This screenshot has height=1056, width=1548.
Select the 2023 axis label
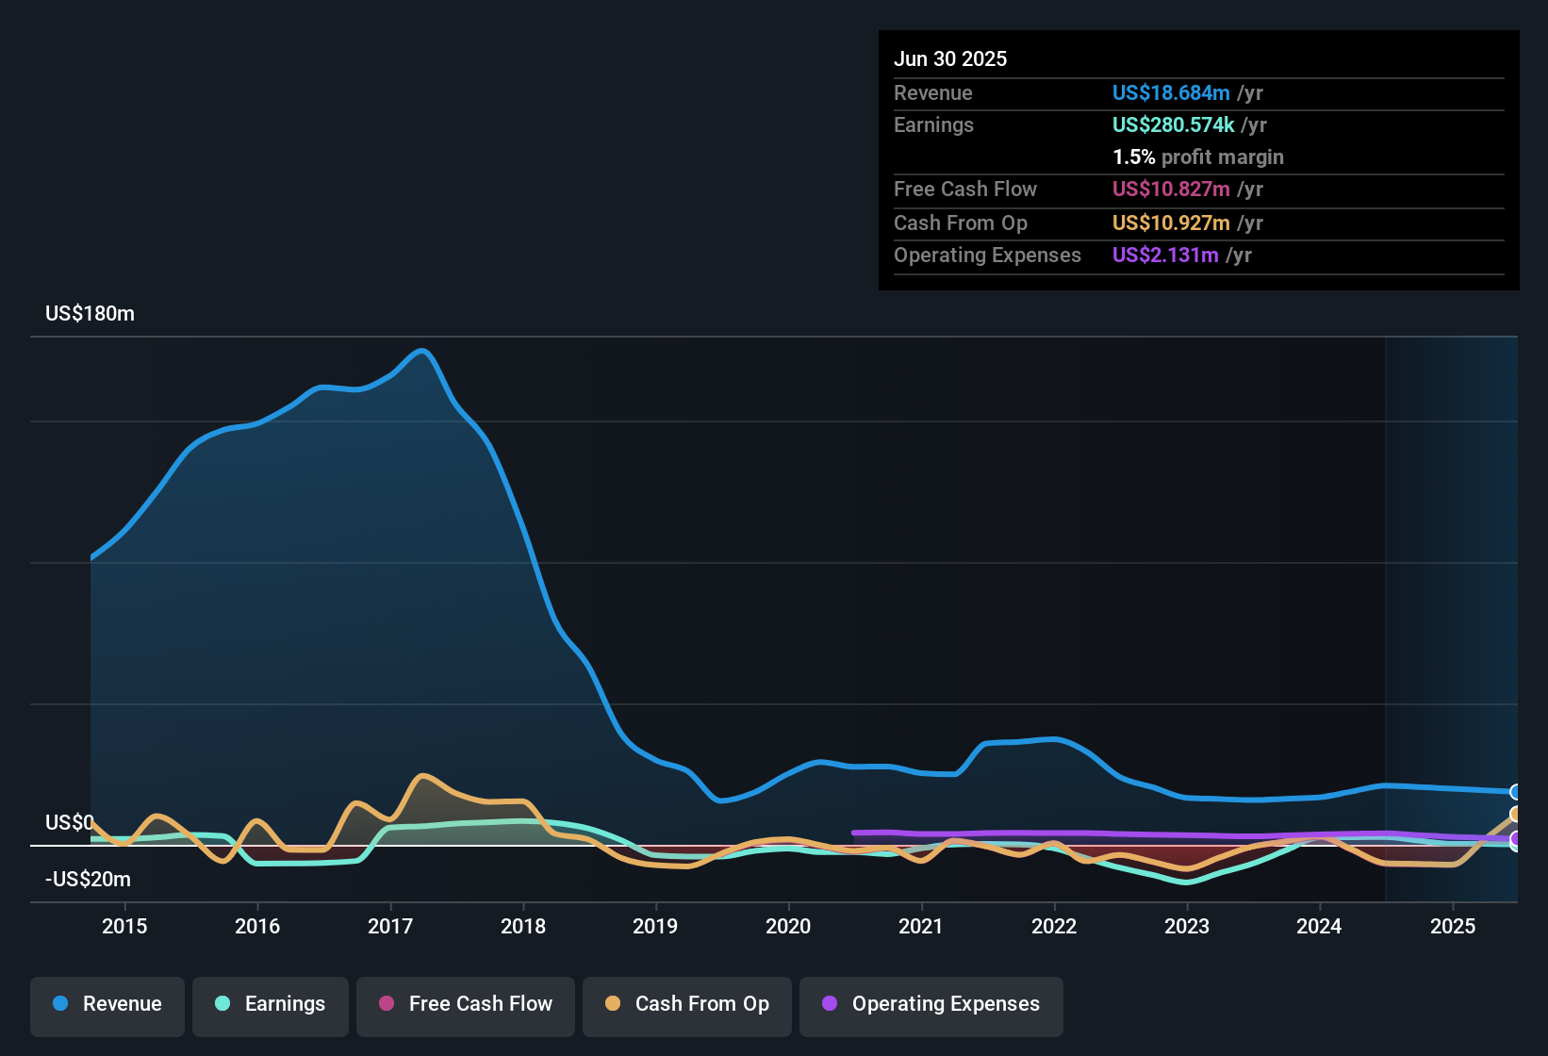(x=1187, y=927)
